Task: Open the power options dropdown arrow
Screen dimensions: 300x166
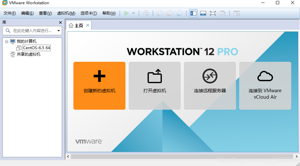Action: [133, 13]
